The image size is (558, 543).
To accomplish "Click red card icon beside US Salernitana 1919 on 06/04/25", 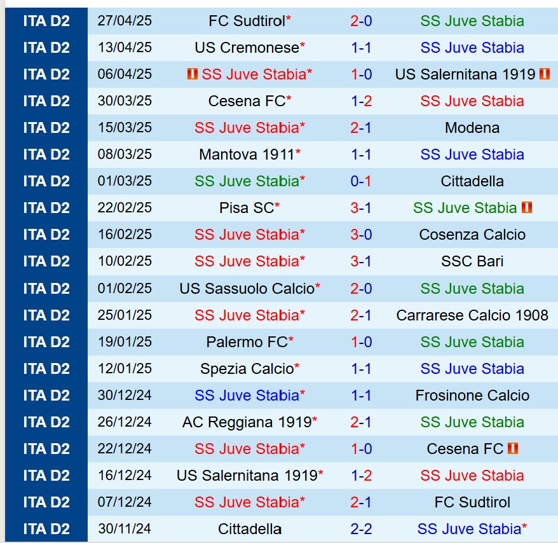I will pyautogui.click(x=544, y=74).
